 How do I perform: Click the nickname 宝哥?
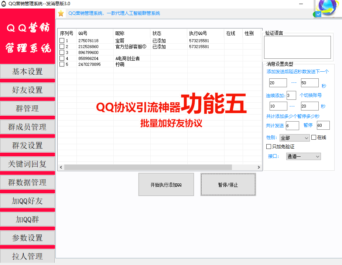click(x=120, y=41)
